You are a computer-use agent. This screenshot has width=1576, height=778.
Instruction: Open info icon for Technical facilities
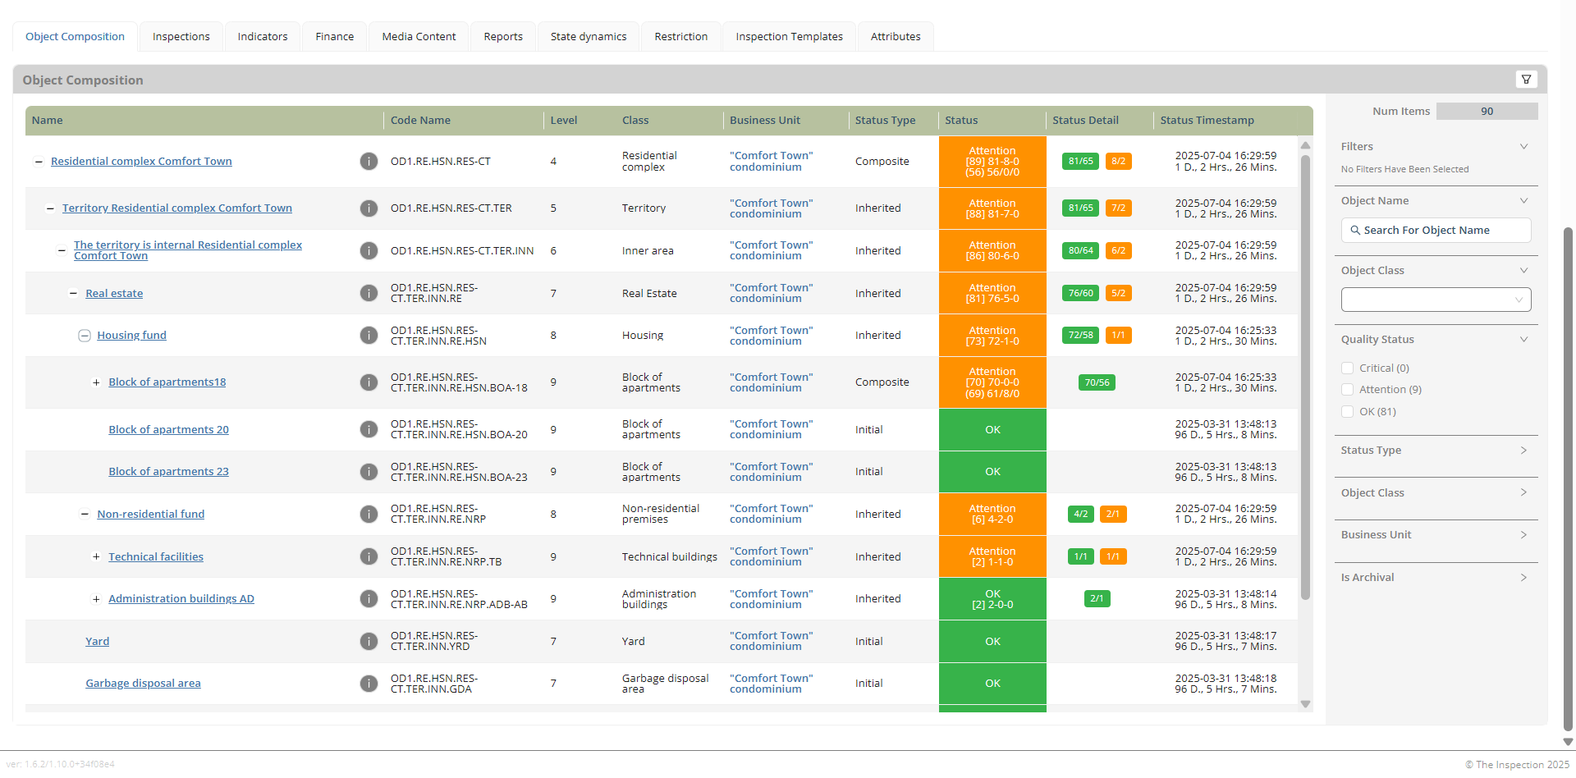pos(369,557)
